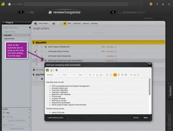This screenshot has width=173, height=131.
Task: Check the 'next' filter checkbox
Action: [x=4, y=112]
